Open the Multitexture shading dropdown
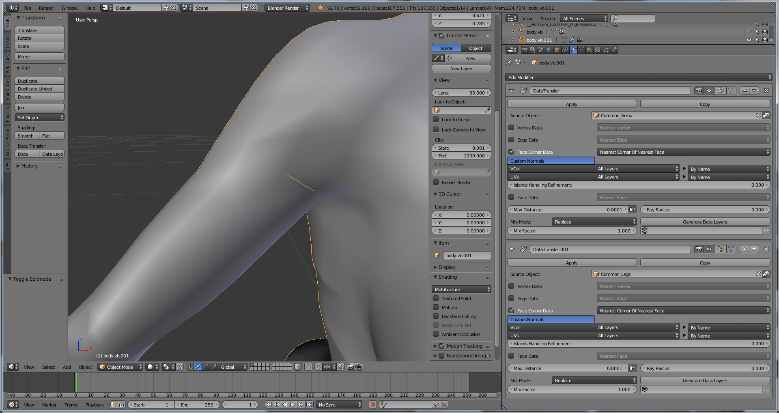The width and height of the screenshot is (779, 413). (x=461, y=289)
